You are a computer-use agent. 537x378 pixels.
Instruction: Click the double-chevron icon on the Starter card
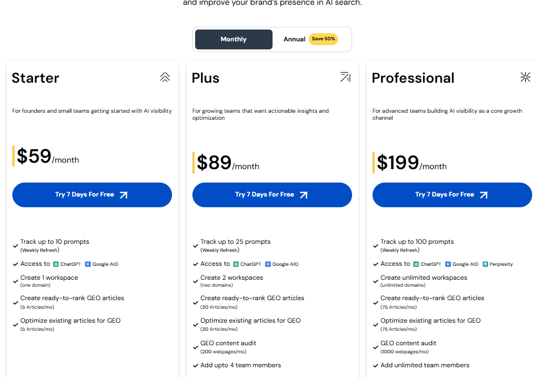click(165, 77)
